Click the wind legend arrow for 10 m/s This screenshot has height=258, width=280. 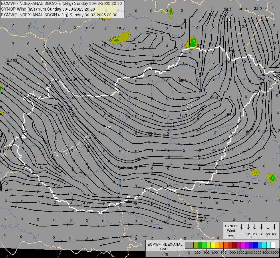[248, 227]
